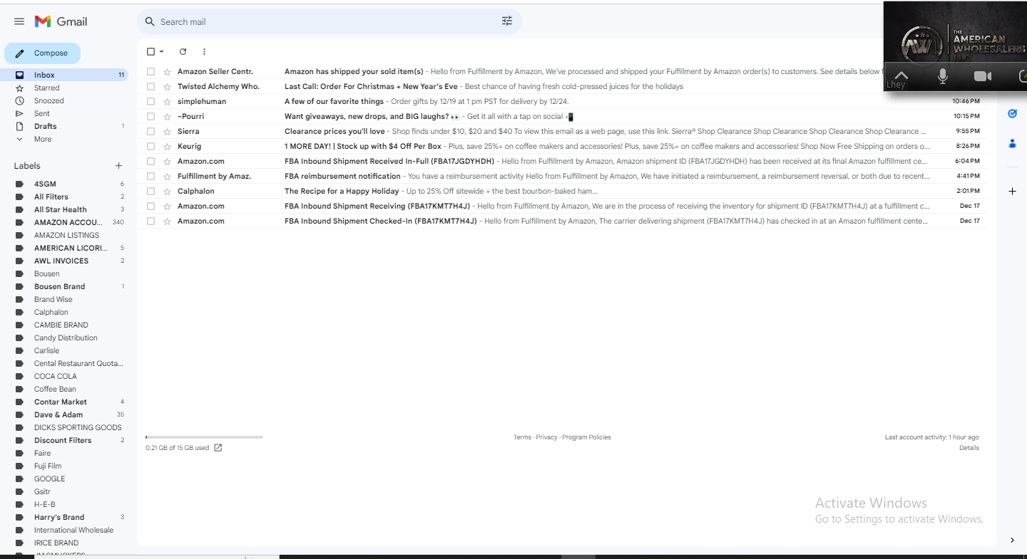The height and width of the screenshot is (559, 1027).
Task: Star the Sierra clearance email
Action: (167, 131)
